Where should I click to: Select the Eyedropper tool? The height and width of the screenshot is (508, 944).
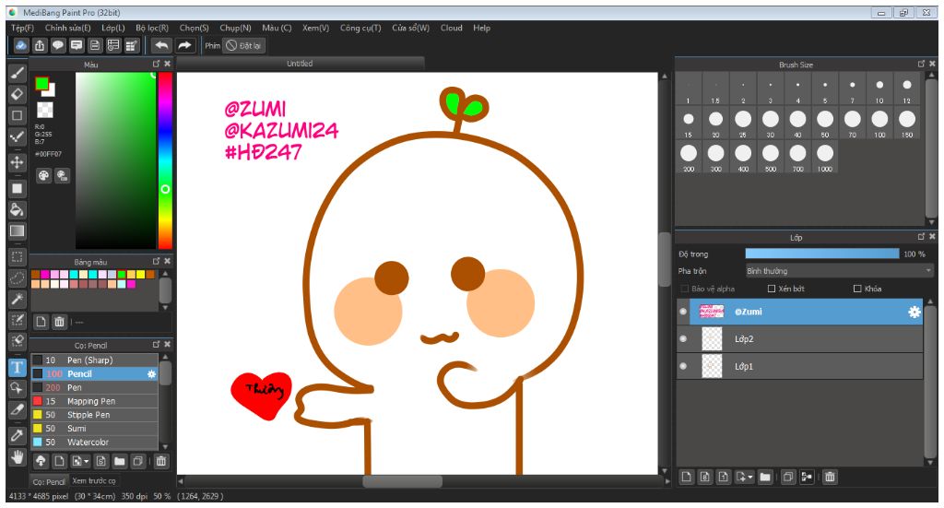pyautogui.click(x=18, y=436)
